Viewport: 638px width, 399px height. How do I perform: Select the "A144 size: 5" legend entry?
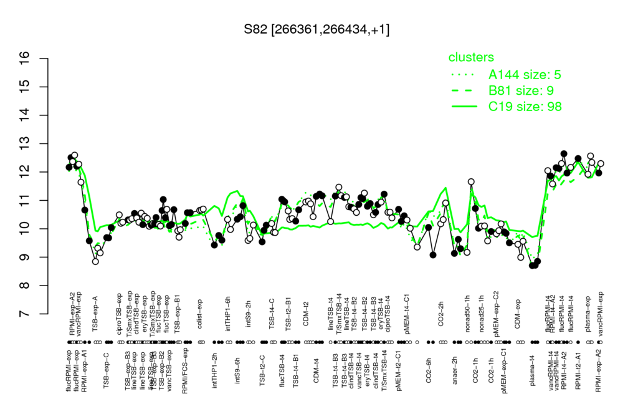click(525, 75)
